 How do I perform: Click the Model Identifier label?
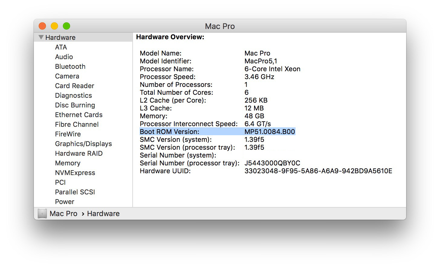click(x=166, y=61)
